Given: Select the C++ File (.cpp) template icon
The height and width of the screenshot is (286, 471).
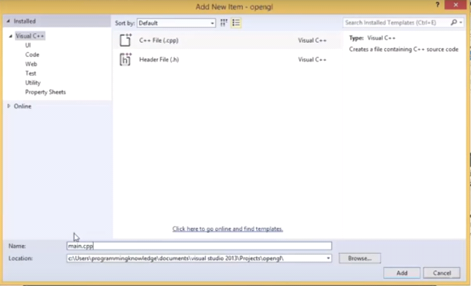Looking at the screenshot, I should tap(126, 40).
